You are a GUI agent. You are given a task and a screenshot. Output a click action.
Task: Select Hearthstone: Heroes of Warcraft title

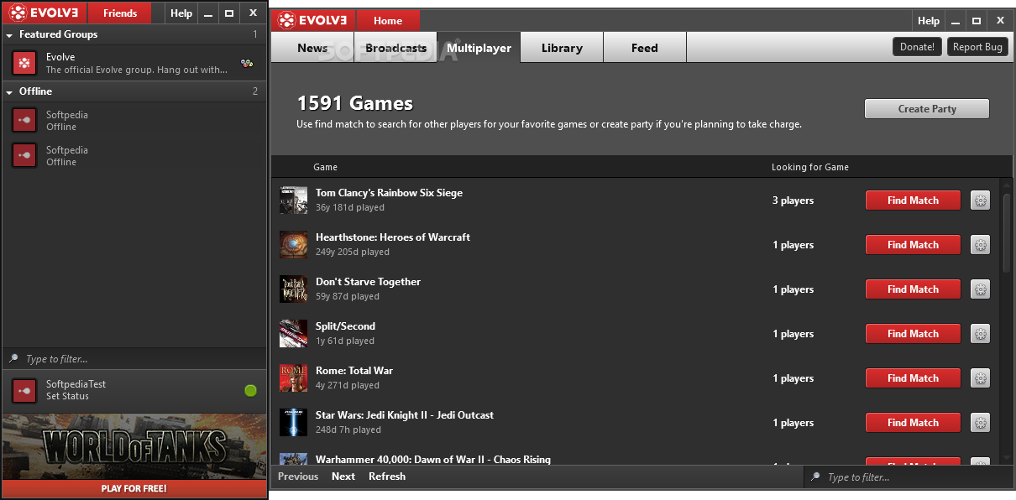[393, 237]
